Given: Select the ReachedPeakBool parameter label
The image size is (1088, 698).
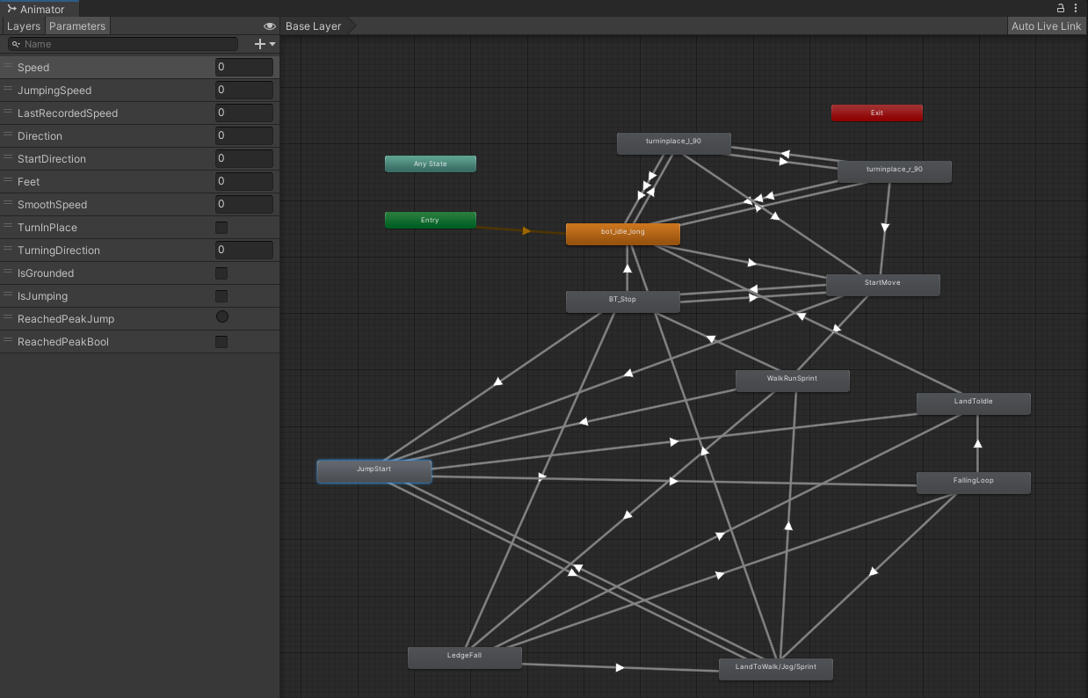Looking at the screenshot, I should pyautogui.click(x=63, y=342).
